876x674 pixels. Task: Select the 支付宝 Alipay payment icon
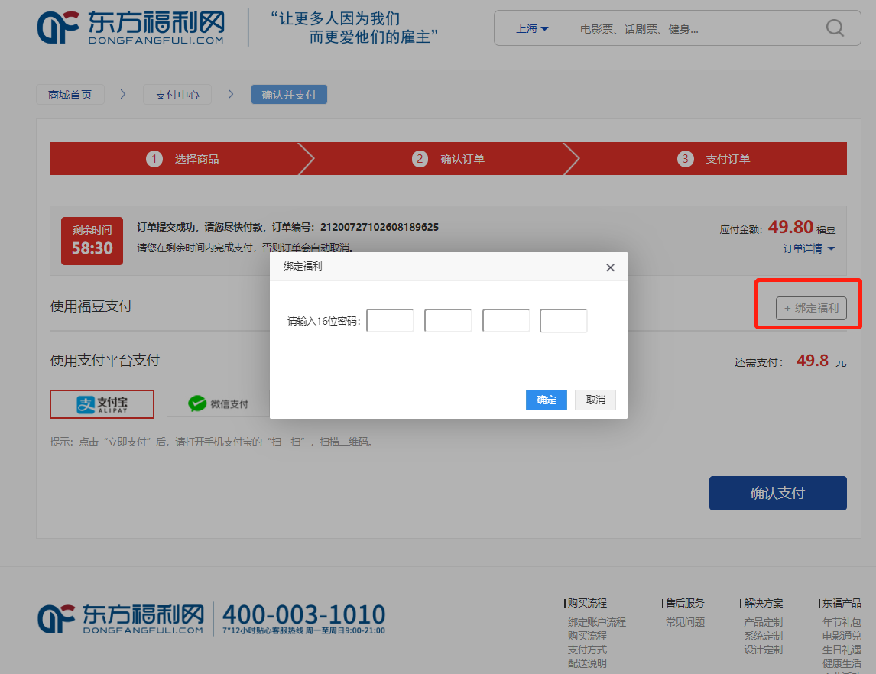102,403
